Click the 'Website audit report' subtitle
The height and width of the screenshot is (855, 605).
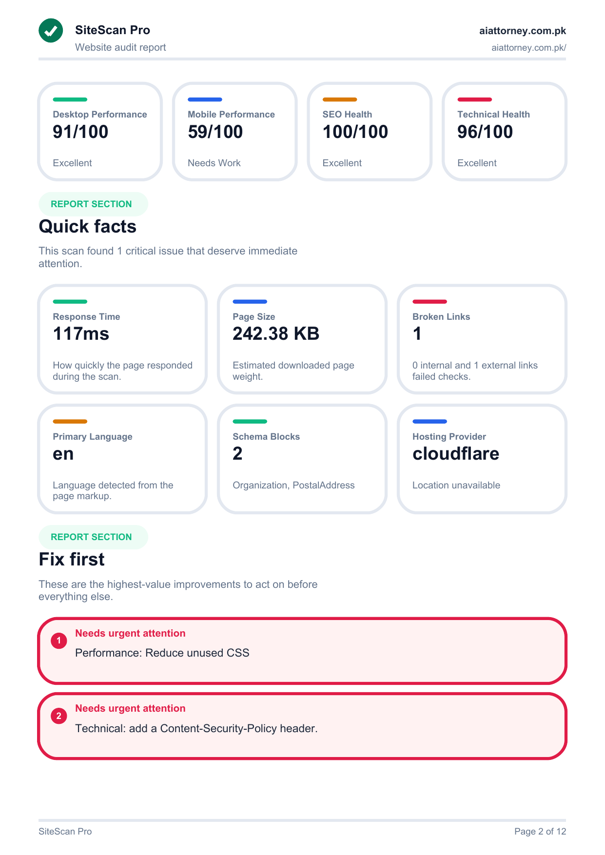point(120,47)
